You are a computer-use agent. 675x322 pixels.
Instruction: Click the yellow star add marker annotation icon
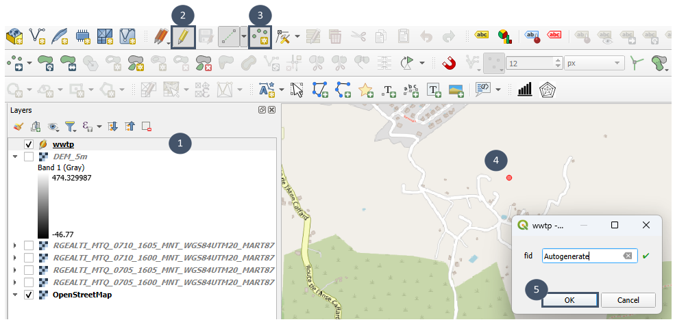tap(365, 90)
